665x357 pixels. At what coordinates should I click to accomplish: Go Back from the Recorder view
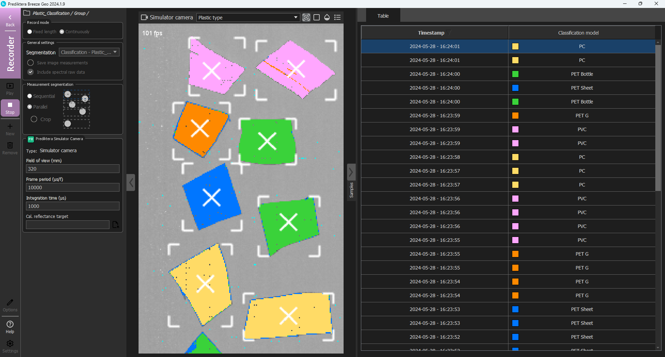click(10, 21)
